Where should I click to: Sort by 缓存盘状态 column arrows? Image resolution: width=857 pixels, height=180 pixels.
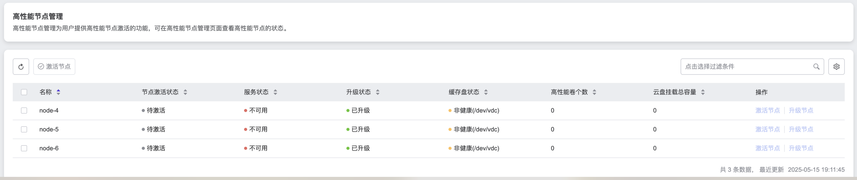(x=486, y=92)
